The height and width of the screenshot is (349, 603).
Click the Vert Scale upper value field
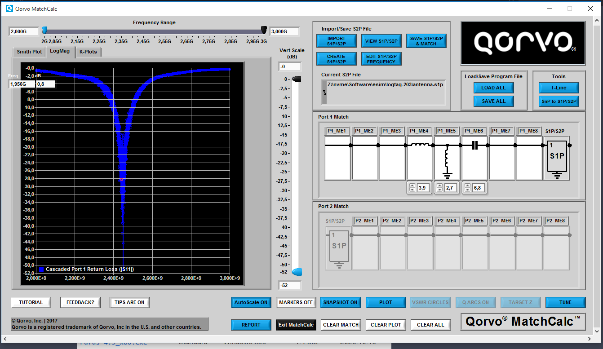pos(289,67)
